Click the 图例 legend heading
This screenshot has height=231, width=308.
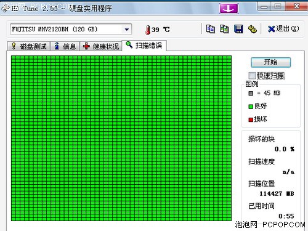coord(252,84)
